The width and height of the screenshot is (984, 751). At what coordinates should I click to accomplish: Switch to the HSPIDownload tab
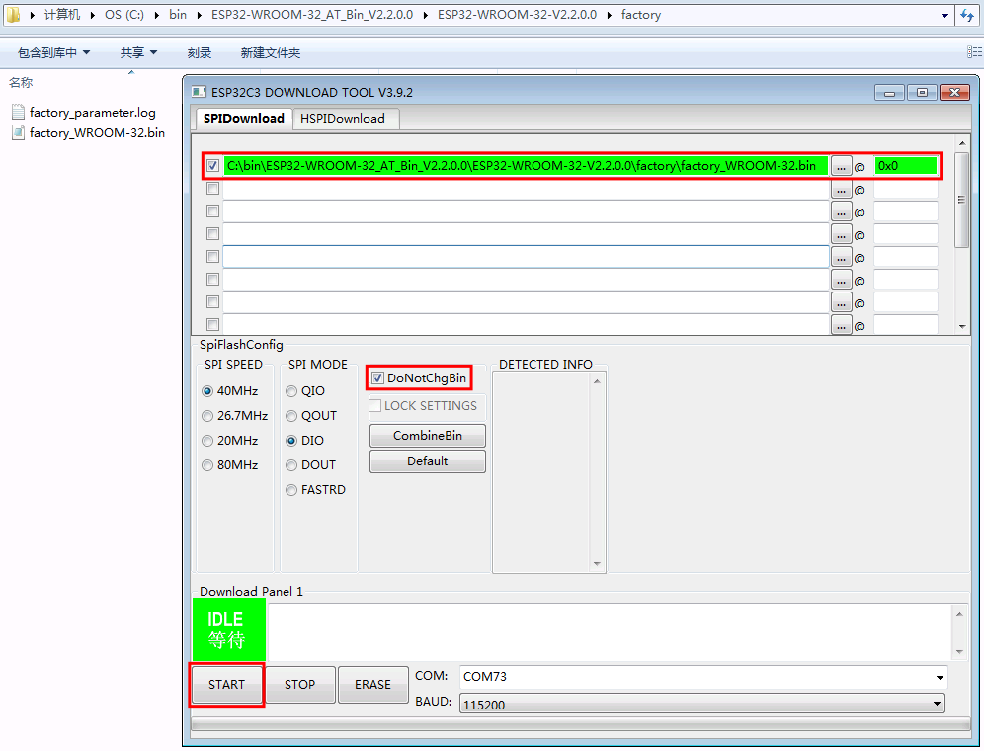[345, 118]
